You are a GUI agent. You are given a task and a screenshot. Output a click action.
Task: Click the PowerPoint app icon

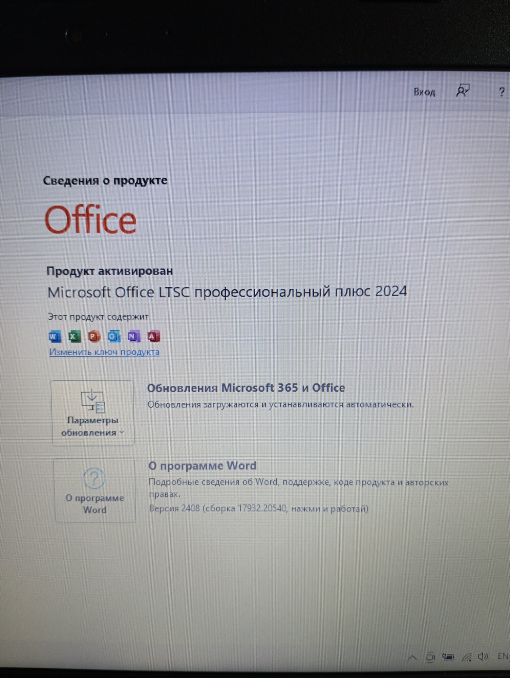94,336
